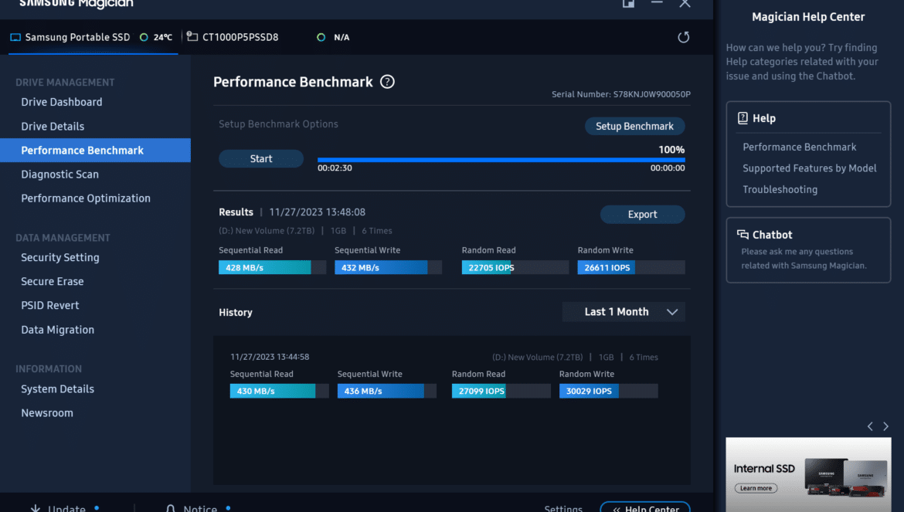This screenshot has height=512, width=904.
Task: Open the Chatbot card
Action: (x=808, y=250)
